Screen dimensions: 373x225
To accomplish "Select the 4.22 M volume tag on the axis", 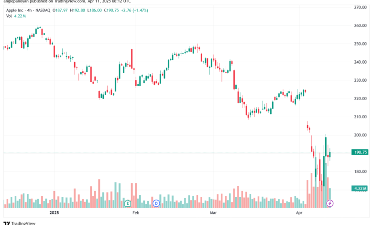I will coord(360,188).
